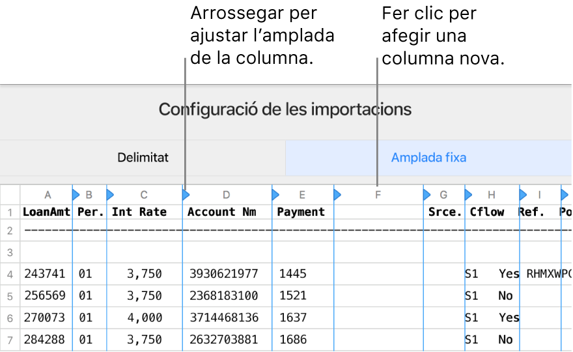This screenshot has width=573, height=352.
Task: Click the column D header
Action: click(x=227, y=194)
